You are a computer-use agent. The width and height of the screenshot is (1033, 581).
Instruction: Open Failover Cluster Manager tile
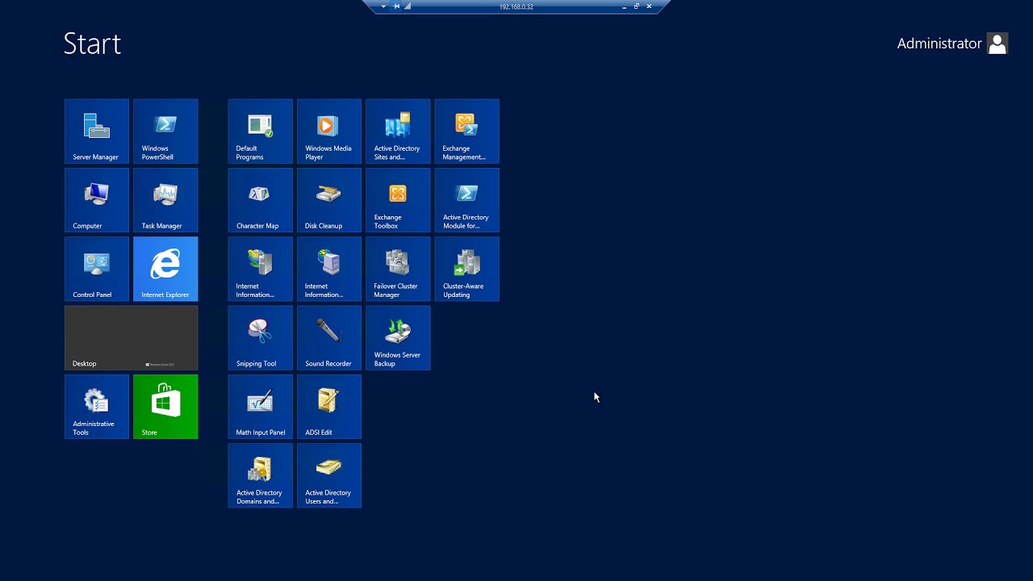tap(398, 269)
